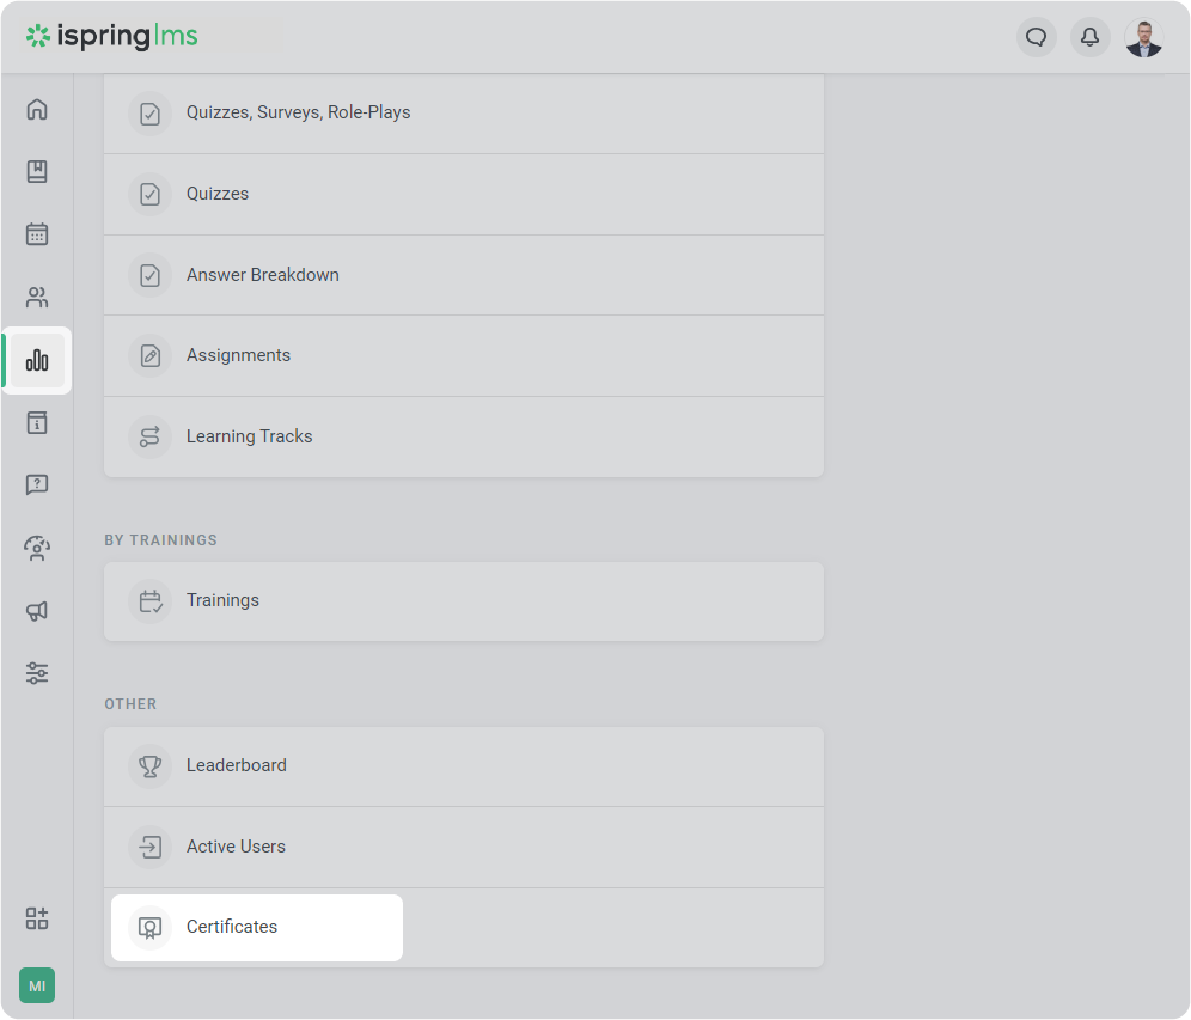Image resolution: width=1191 pixels, height=1020 pixels.
Task: Open the Leaderboard report
Action: pos(236,765)
